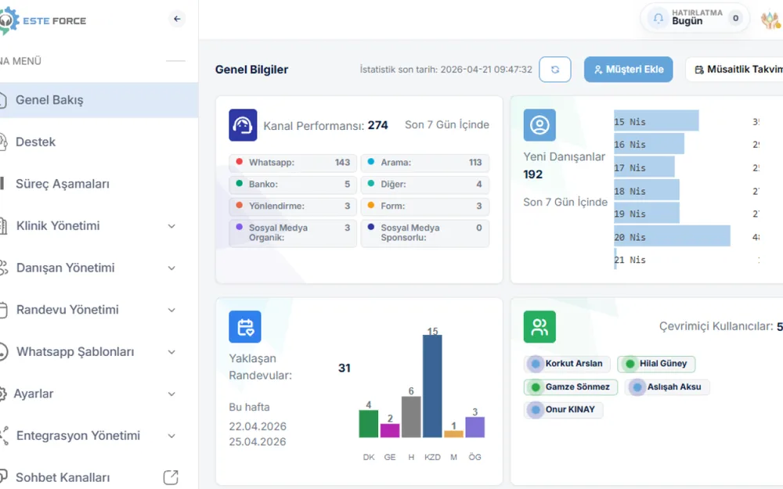783x489 pixels.
Task: Click the ÖG purple appointments bar
Action: pyautogui.click(x=475, y=427)
